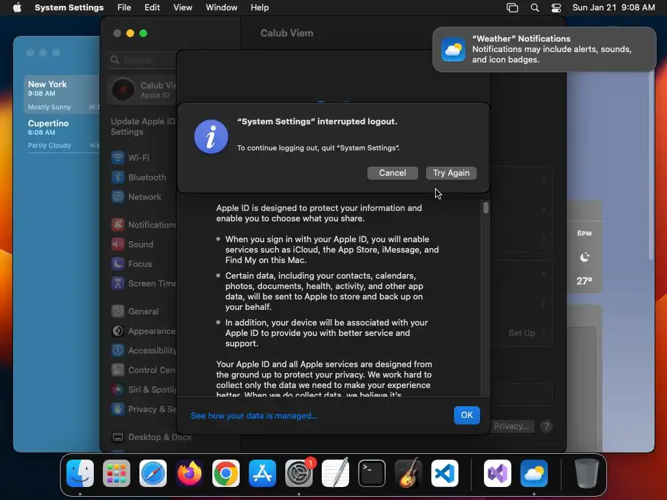Image resolution: width=667 pixels, height=500 pixels.
Task: Open the Apple menu
Action: [x=17, y=8]
